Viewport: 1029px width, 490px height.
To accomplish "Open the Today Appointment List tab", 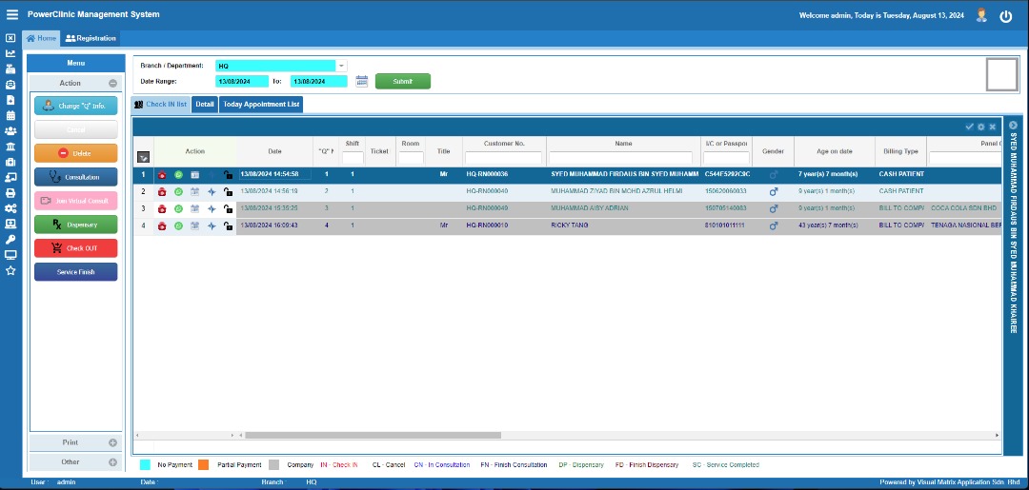I will (x=261, y=104).
